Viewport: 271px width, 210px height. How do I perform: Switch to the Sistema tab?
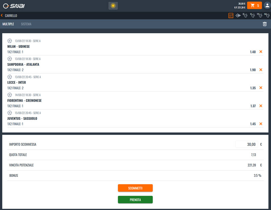tap(26, 24)
